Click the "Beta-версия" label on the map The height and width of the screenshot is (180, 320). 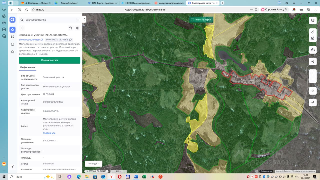click(266, 171)
